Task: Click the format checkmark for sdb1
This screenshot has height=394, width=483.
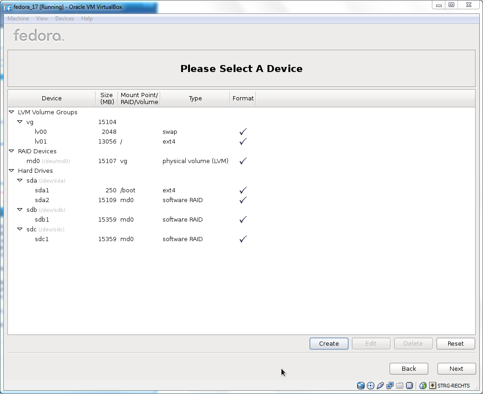Action: 243,219
